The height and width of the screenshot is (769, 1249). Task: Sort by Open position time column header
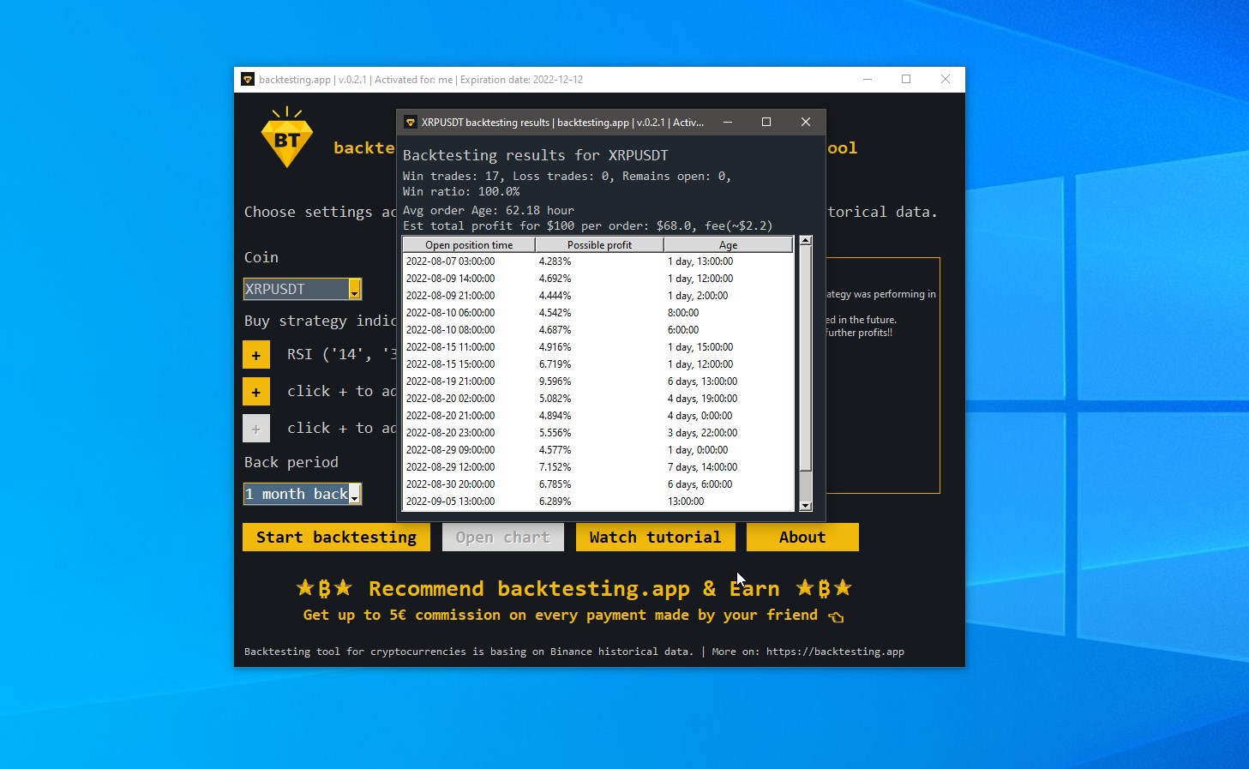click(x=469, y=244)
